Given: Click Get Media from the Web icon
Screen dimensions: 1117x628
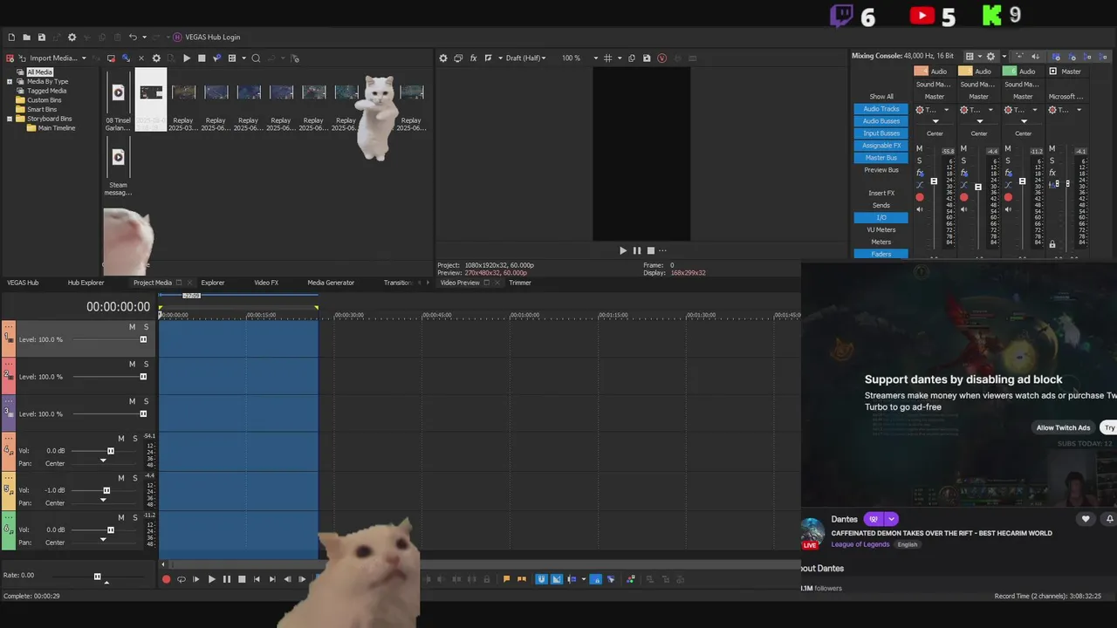Looking at the screenshot, I should tap(126, 58).
